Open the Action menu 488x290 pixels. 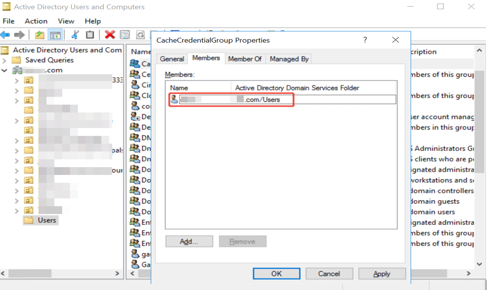(36, 21)
